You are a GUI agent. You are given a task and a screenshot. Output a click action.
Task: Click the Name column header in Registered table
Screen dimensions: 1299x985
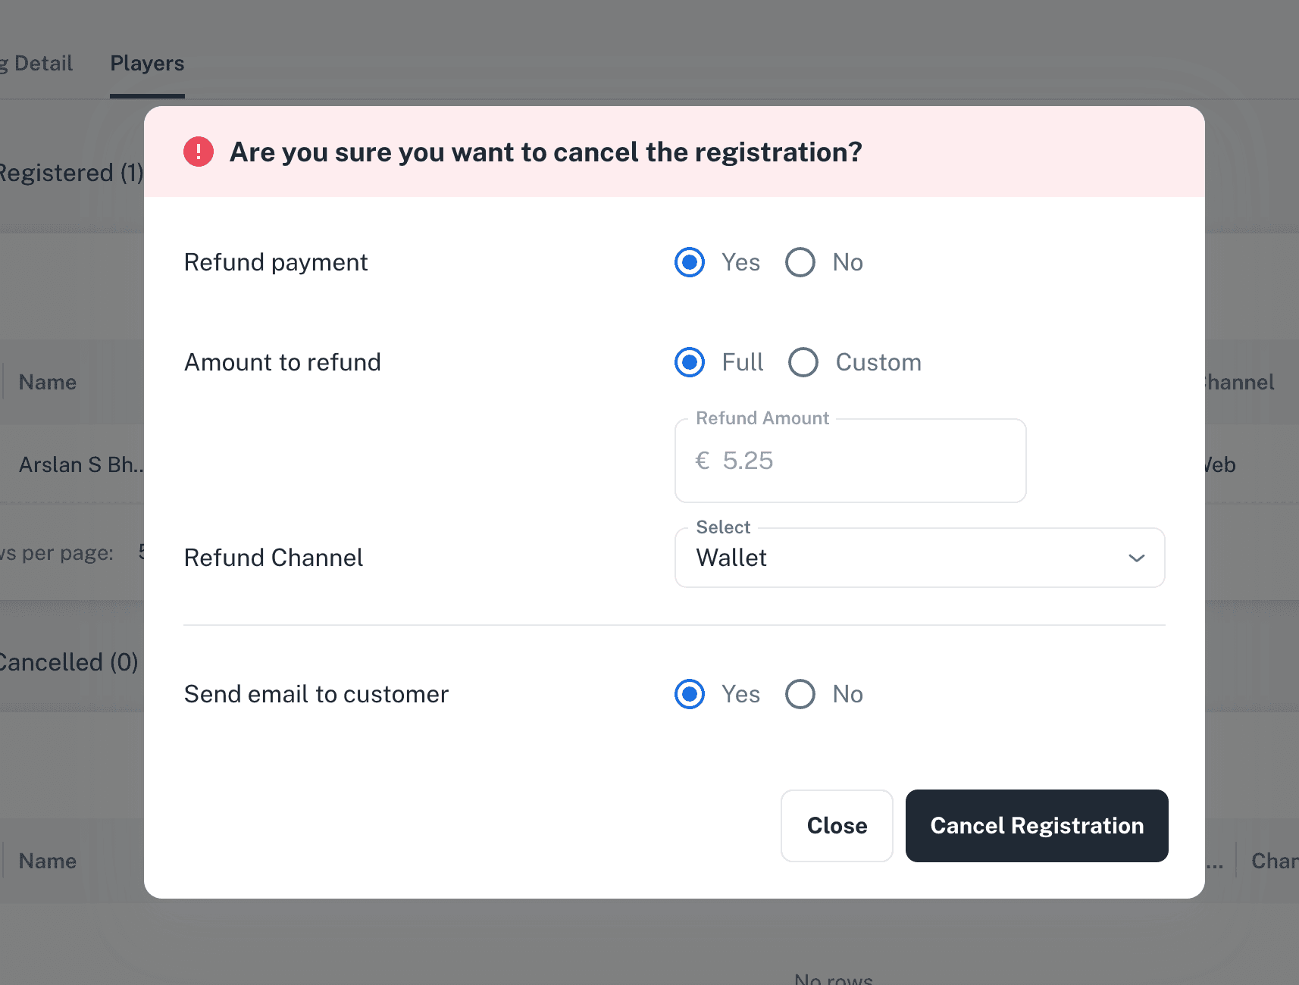[48, 382]
